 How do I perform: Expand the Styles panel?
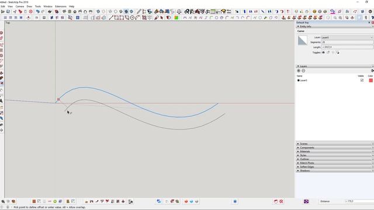(335, 155)
